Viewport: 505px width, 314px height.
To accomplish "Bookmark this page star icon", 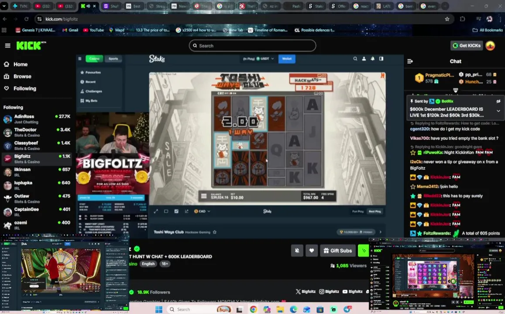I will (x=447, y=19).
